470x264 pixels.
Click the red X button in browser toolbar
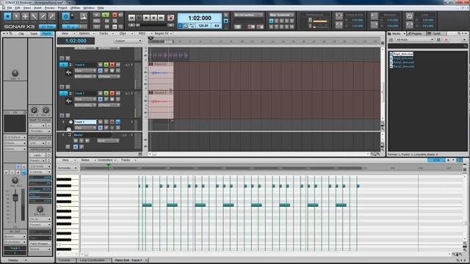(x=446, y=40)
